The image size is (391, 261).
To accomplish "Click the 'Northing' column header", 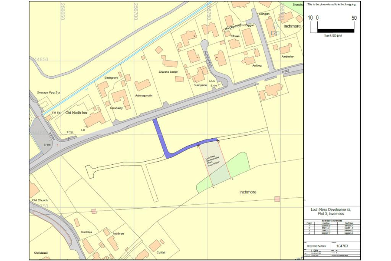I will point(349,223).
